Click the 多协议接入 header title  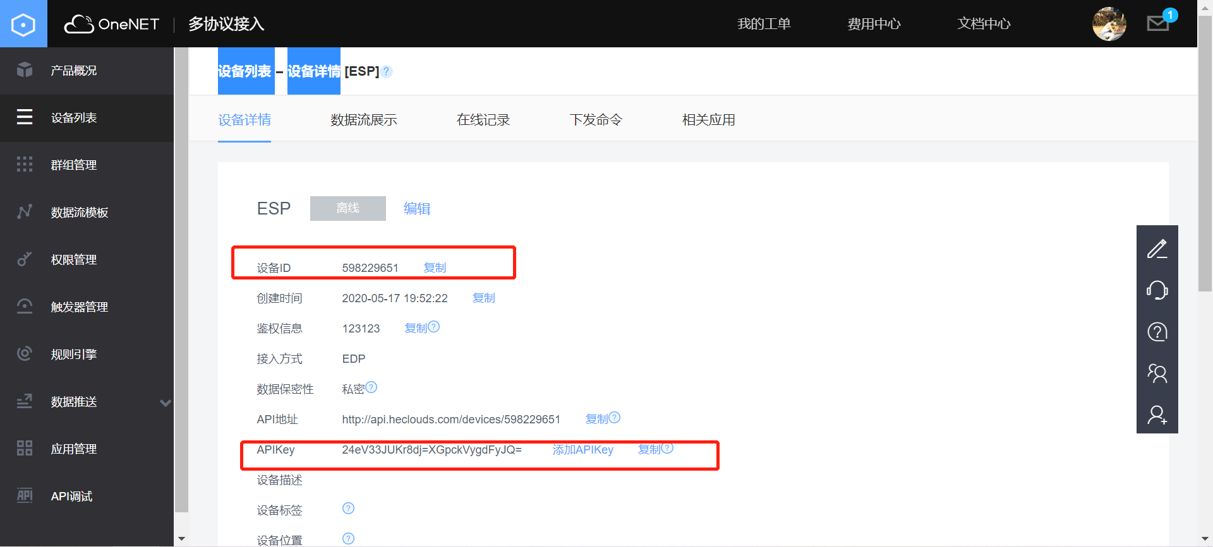(x=226, y=24)
